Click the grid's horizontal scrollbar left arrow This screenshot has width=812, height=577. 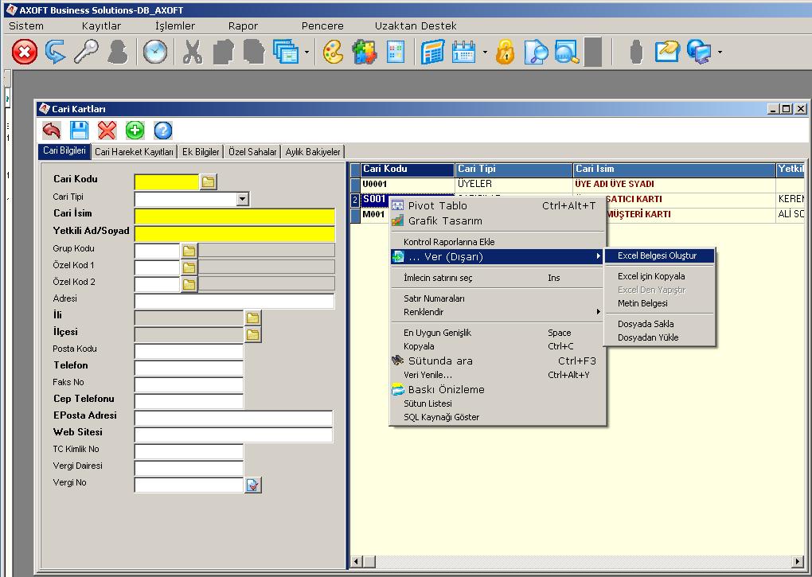click(356, 562)
